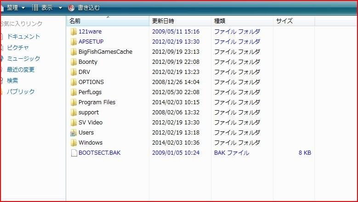The height and width of the screenshot is (202, 358).
Task: Select the APSETUP folder icon
Action: [x=74, y=42]
